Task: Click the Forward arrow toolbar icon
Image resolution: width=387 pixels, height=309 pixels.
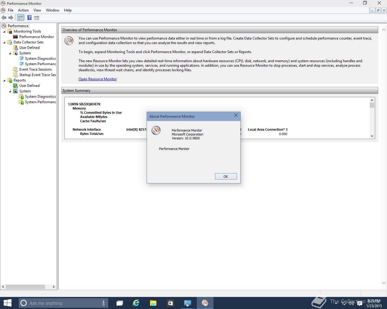Action: coord(11,18)
